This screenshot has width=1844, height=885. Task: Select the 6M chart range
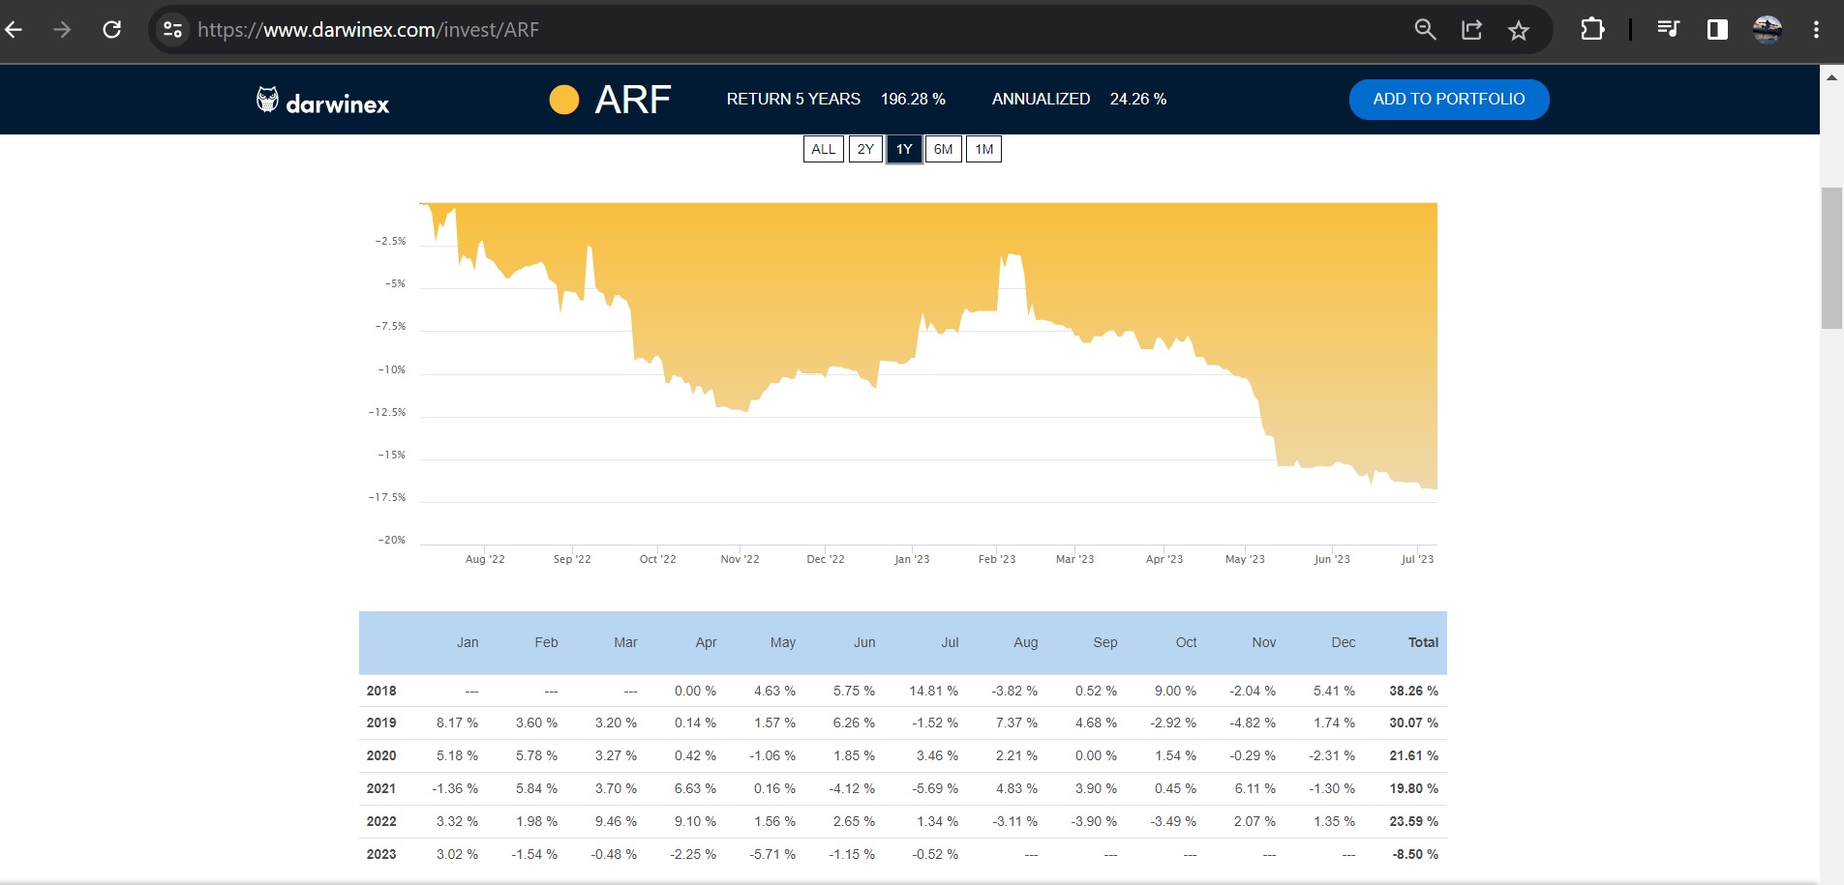click(943, 149)
